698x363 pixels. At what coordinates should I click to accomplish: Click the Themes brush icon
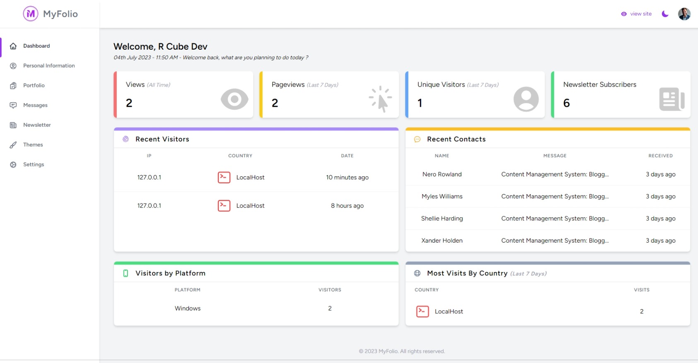point(13,145)
